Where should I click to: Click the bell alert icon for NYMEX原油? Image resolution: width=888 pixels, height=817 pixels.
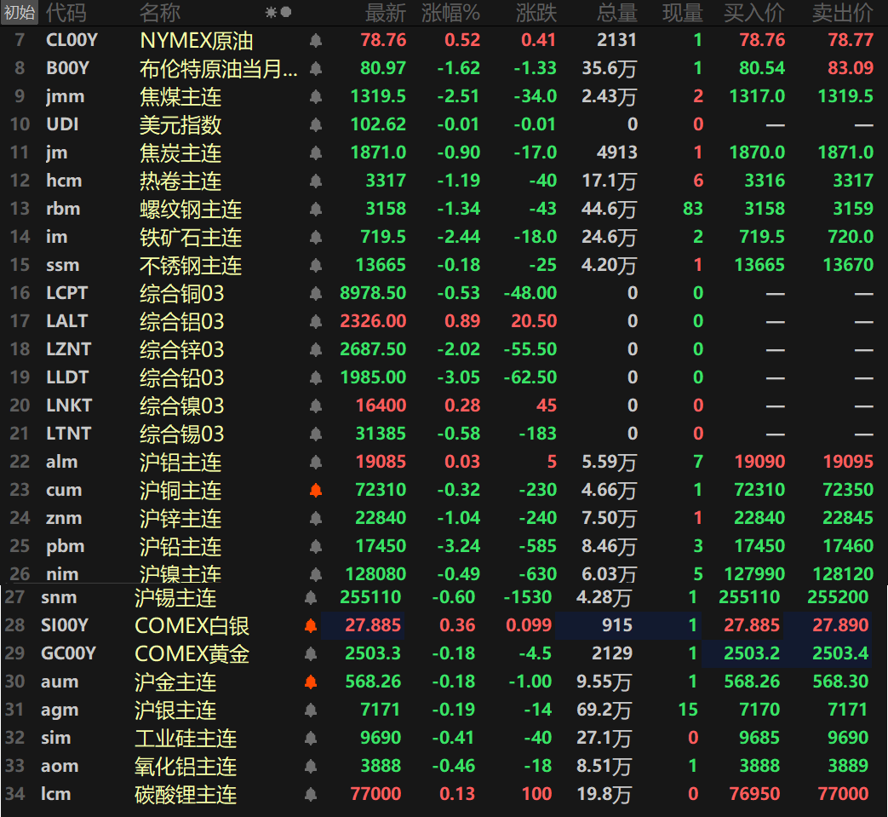tap(316, 41)
